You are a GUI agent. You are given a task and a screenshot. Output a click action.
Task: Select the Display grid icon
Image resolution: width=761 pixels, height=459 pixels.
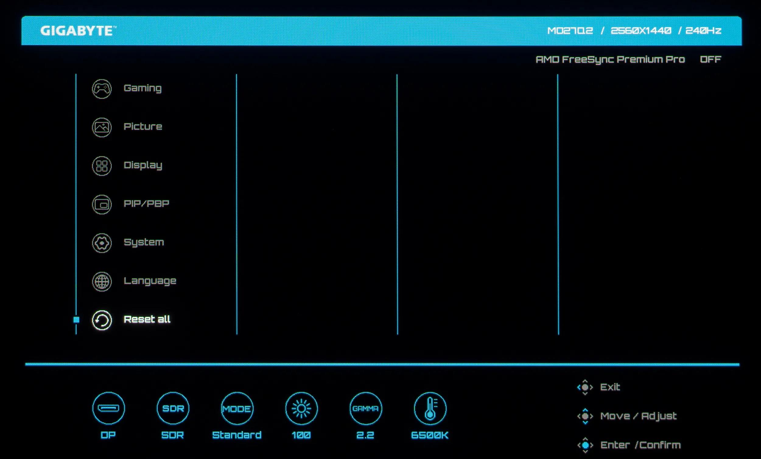[102, 166]
